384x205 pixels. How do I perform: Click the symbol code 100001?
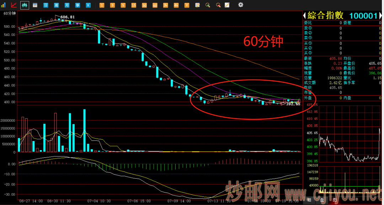tap(363, 16)
